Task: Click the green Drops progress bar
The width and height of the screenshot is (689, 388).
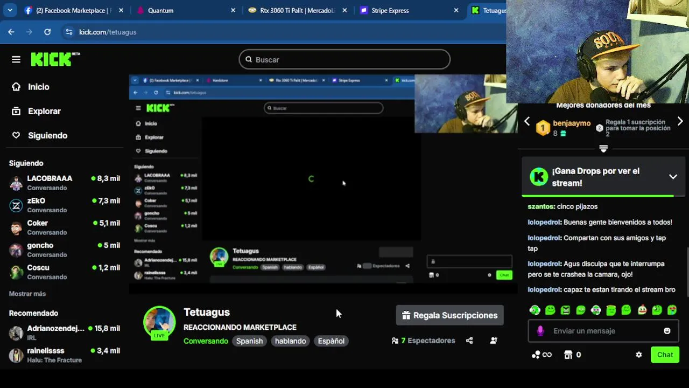Action: (597, 196)
